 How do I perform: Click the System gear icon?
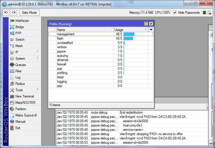12,59
